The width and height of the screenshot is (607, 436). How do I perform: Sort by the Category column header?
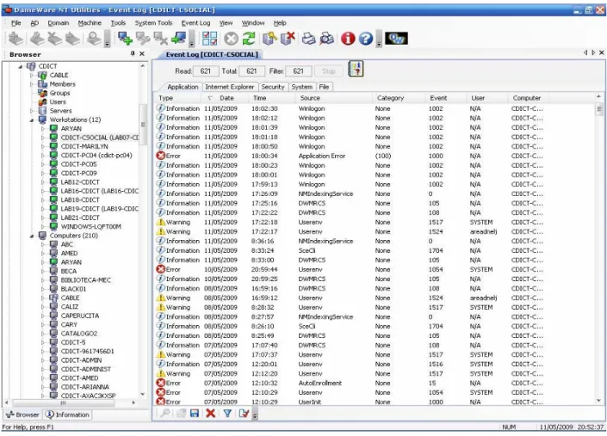pyautogui.click(x=399, y=98)
